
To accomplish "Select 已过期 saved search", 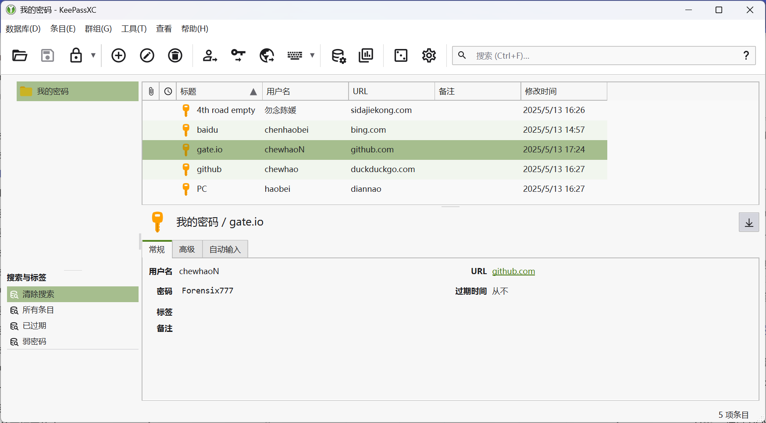I will pyautogui.click(x=73, y=326).
